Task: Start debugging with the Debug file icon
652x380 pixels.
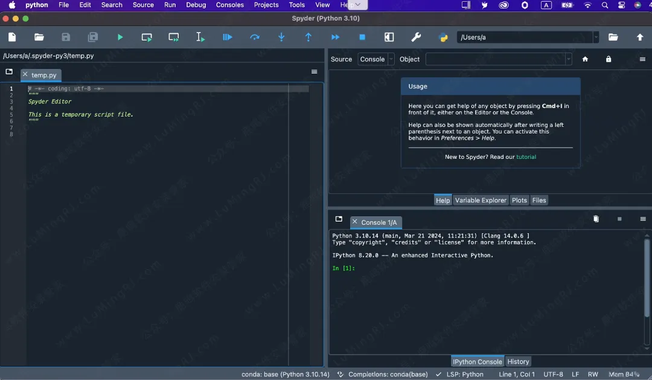Action: 228,37
